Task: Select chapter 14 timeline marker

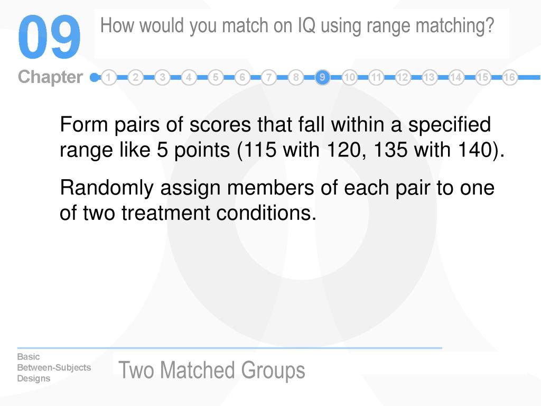Action: [456, 77]
